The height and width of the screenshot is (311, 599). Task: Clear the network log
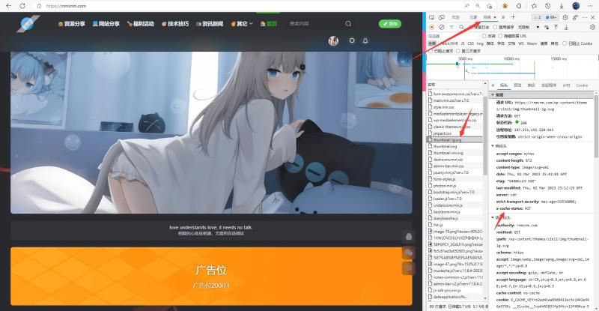click(x=442, y=27)
